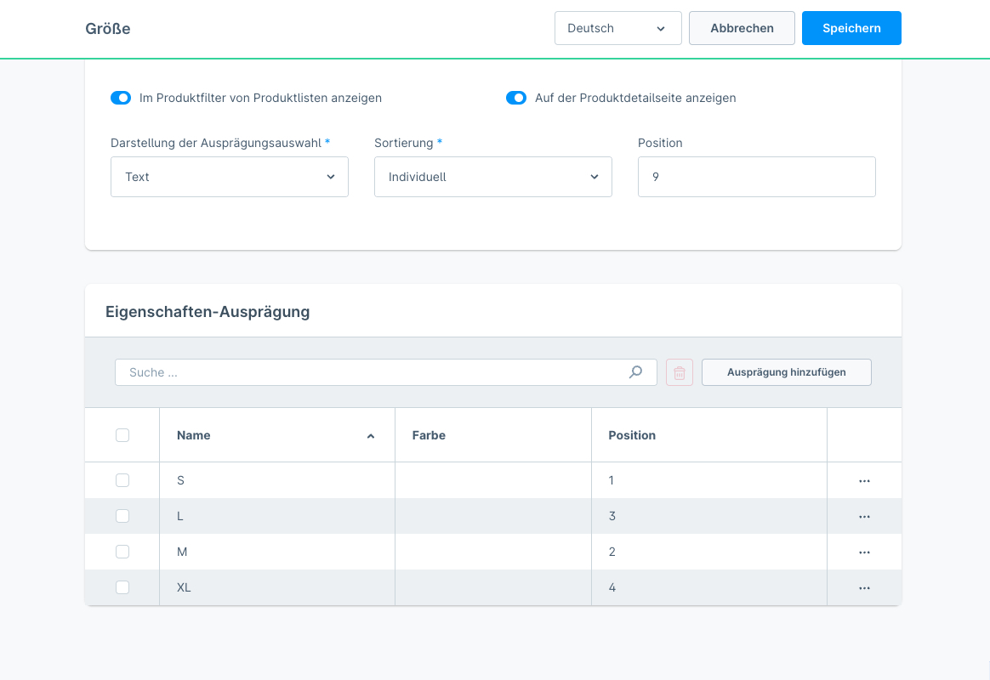Image resolution: width=990 pixels, height=680 pixels.
Task: Click the trash delete icon
Action: click(680, 372)
